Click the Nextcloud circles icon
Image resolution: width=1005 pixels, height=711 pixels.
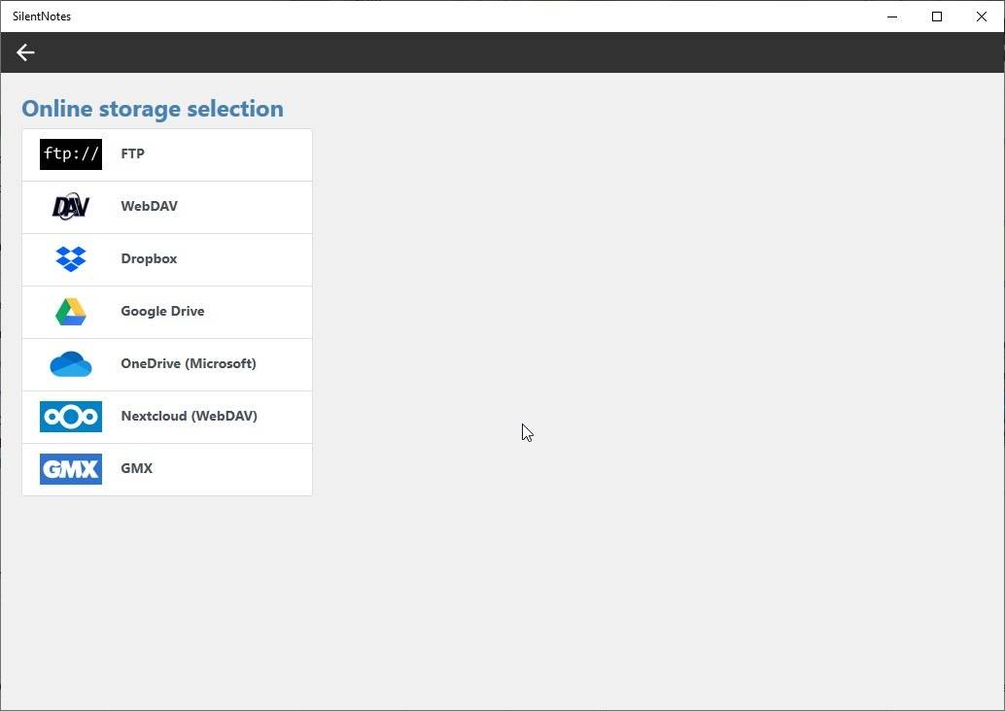pos(70,416)
